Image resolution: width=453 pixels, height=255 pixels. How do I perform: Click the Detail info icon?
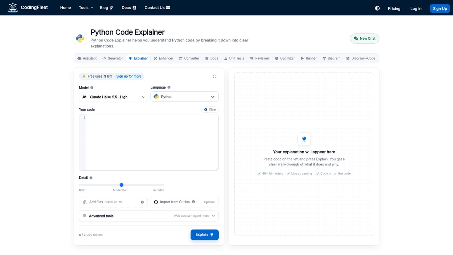(x=91, y=178)
